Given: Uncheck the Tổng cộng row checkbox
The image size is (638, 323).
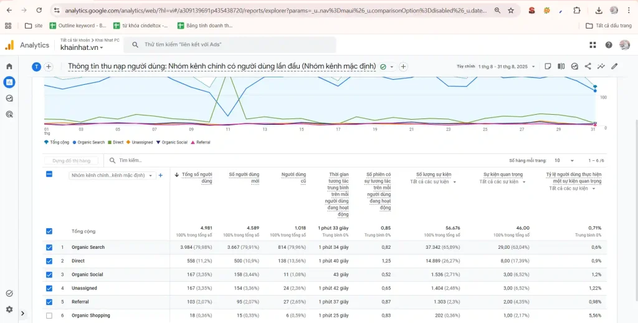Looking at the screenshot, I should pos(49,231).
